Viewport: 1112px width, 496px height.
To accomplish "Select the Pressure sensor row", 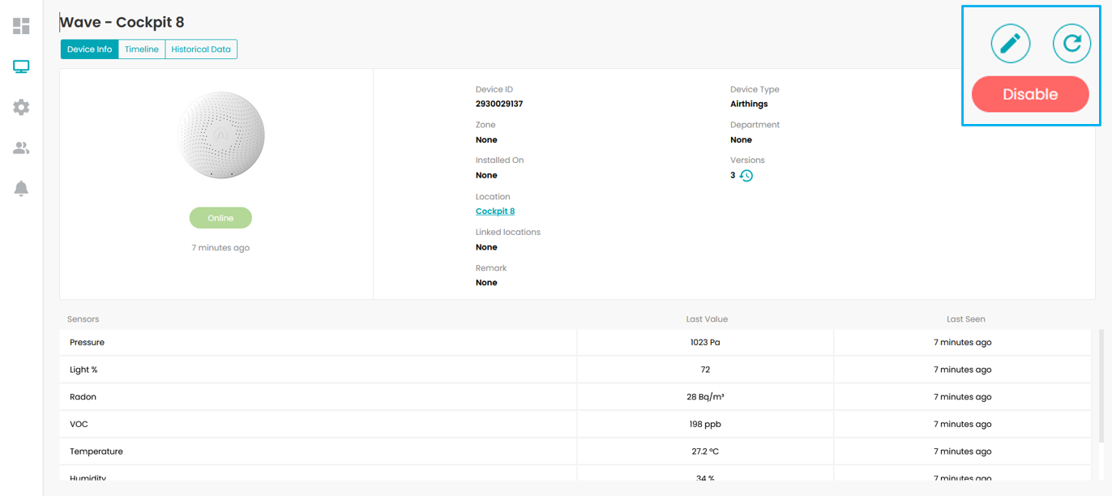I will (575, 342).
